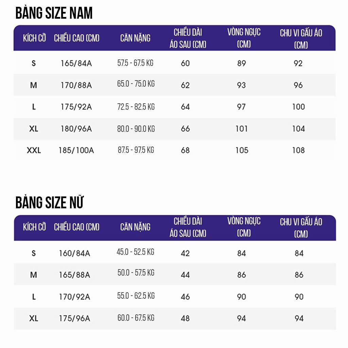
Task: Click the 55.0 - 62.5 KG weight cell
Action: (x=136, y=296)
